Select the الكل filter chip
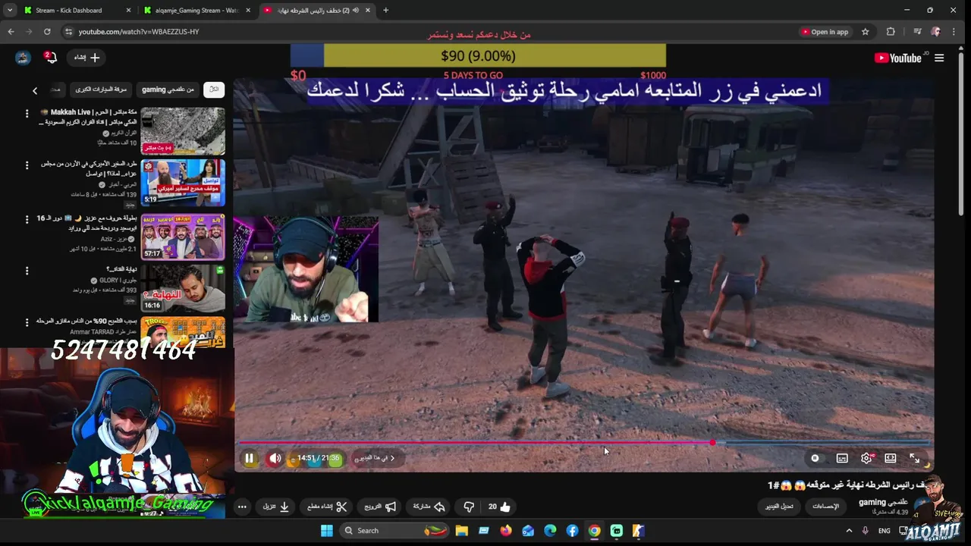971x546 pixels. [214, 89]
